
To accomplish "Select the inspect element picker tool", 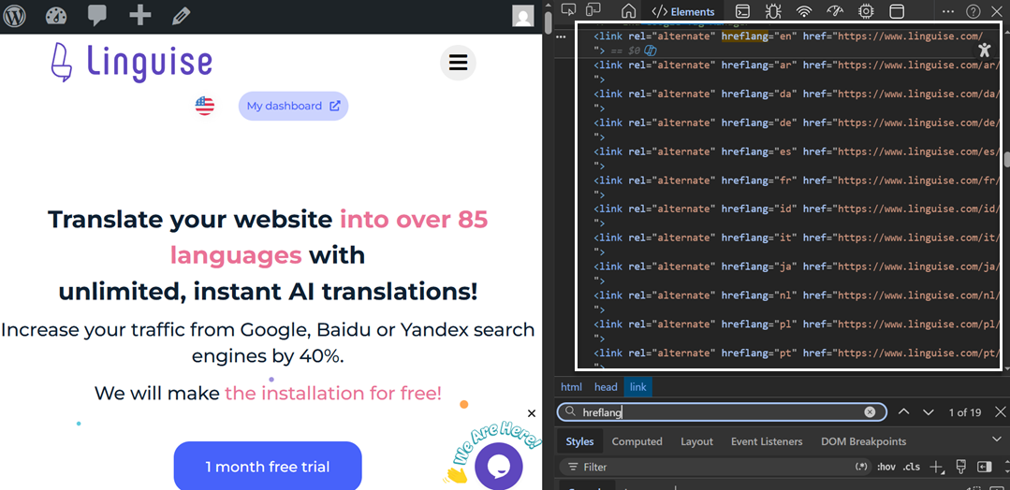I will click(568, 9).
